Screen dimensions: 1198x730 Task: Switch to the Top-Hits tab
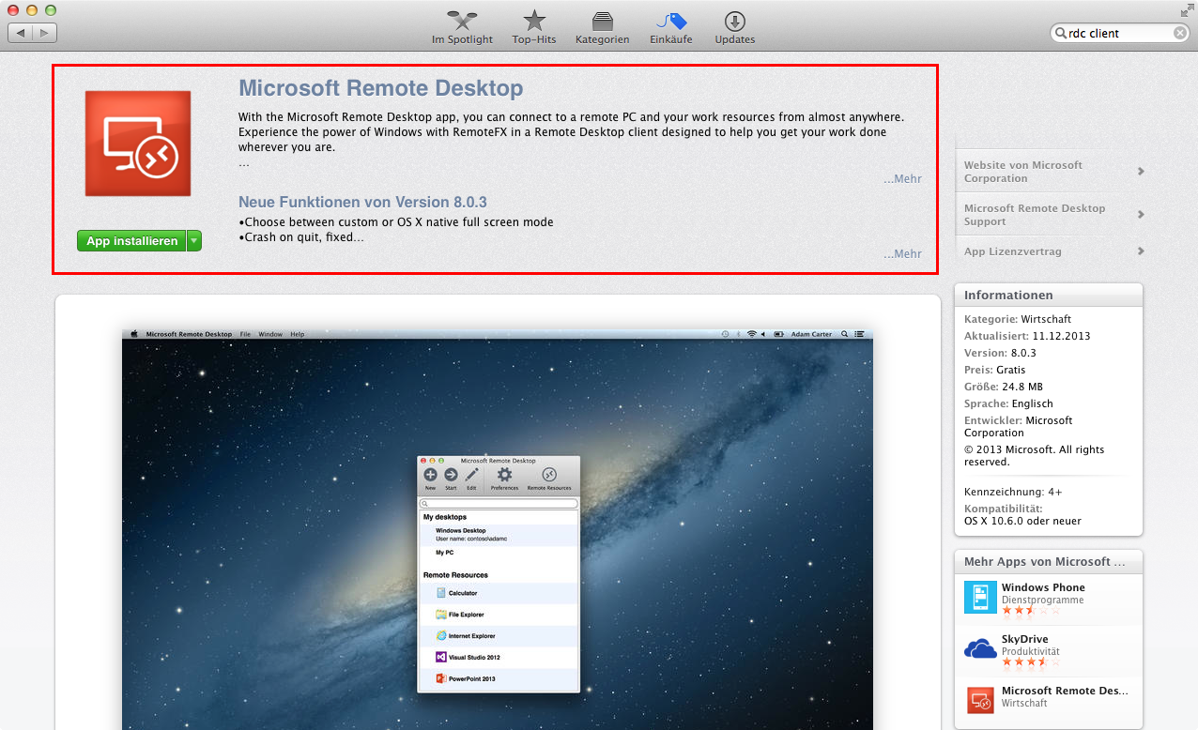pos(534,27)
